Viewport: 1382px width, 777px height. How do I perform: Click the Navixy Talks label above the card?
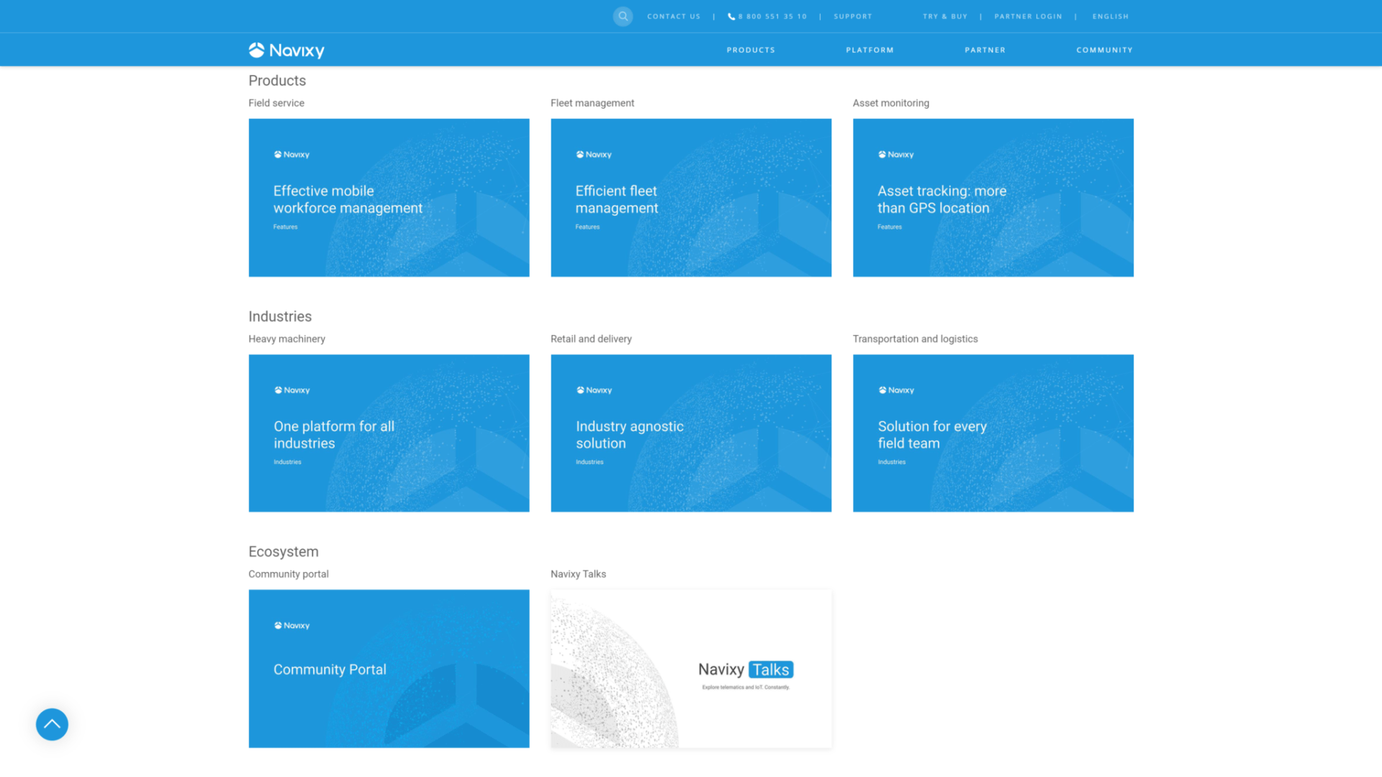(578, 574)
